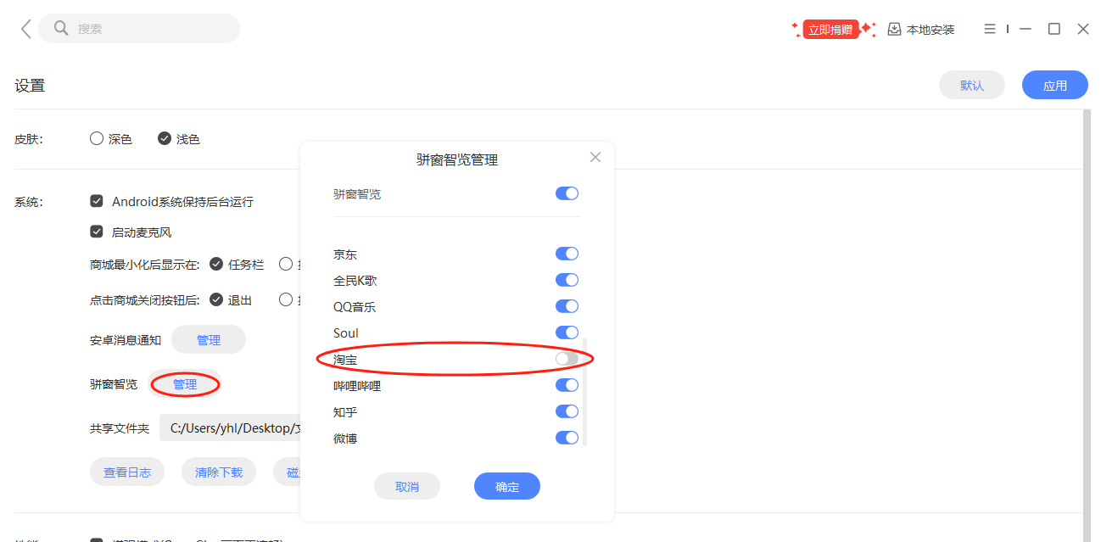
Task: Disable the 哔哩哔哩 toggle
Action: 567,385
